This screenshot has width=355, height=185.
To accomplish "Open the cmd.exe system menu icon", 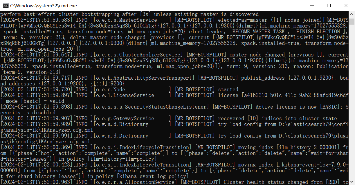I will (6, 6).
